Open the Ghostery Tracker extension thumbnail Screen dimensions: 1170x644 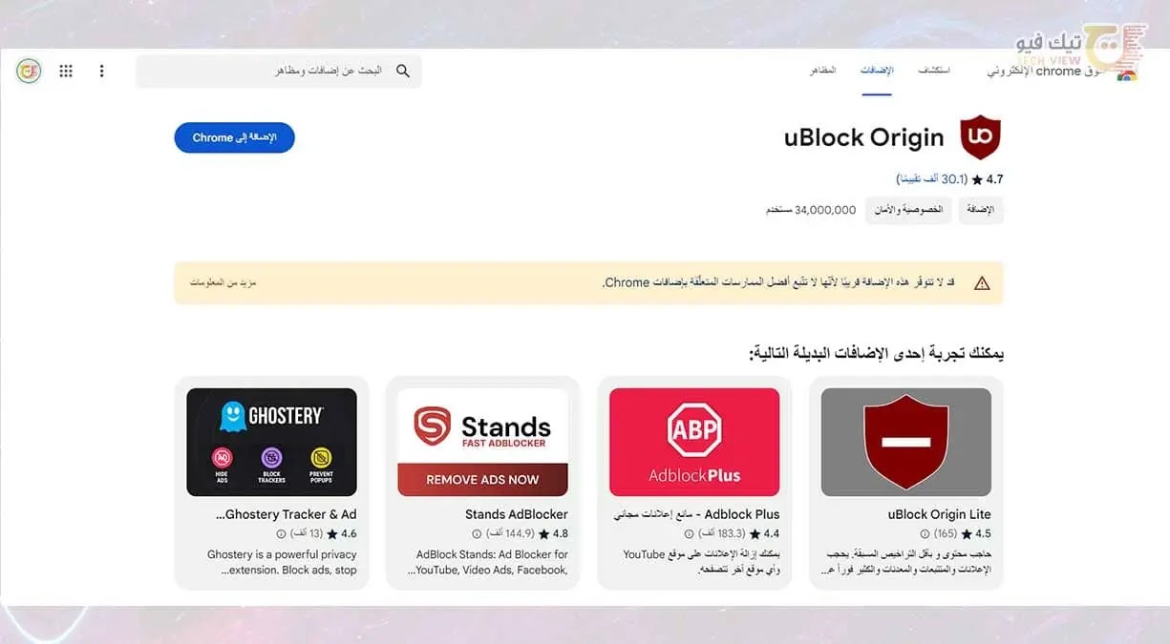[271, 442]
